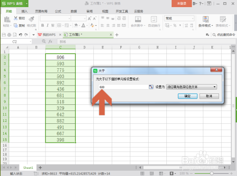This screenshot has width=237, height=176.
Task: Open the borders dropdown arrow
Action: point(63,26)
